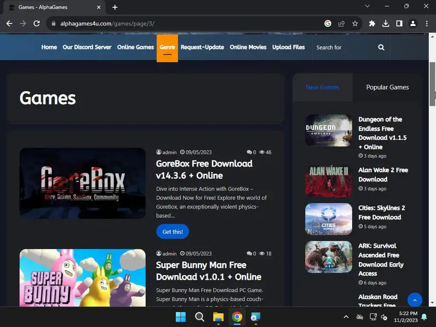Go back to previous page
Screen dimensions: 436x327
click(9, 24)
